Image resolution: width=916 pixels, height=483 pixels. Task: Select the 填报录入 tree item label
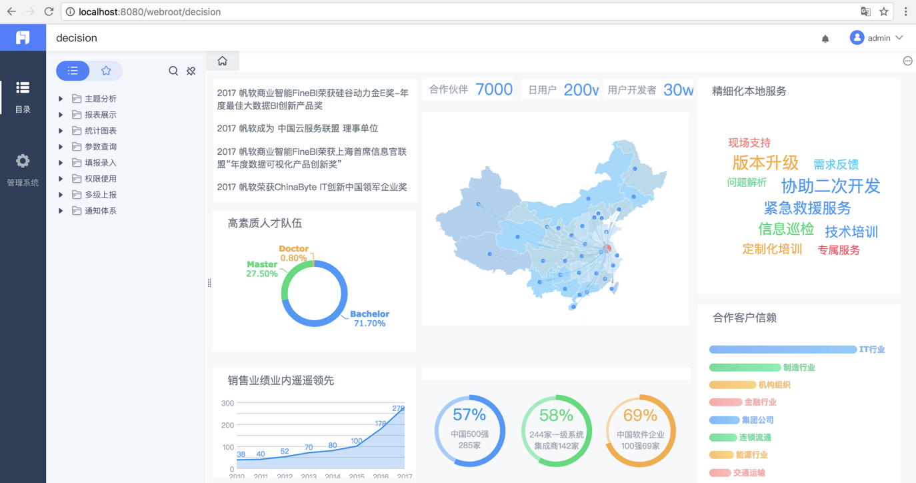101,163
